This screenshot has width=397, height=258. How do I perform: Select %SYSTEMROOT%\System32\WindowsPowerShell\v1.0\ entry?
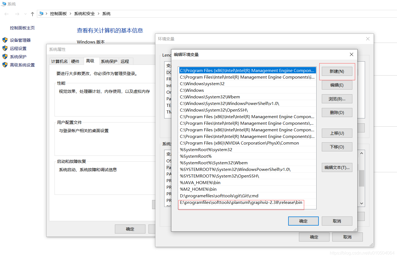pos(247,169)
